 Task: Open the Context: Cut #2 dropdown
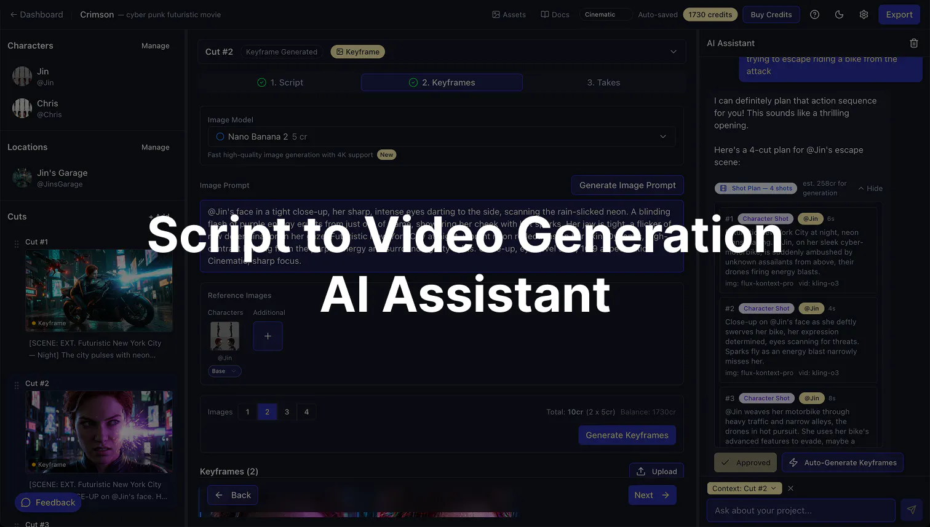point(744,488)
